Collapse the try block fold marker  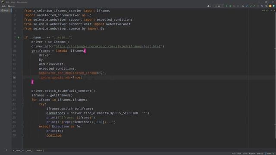[x=23, y=104]
